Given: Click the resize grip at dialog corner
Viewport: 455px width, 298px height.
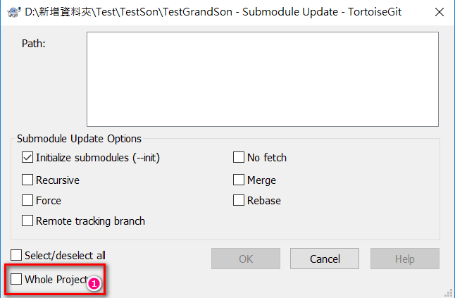Looking at the screenshot, I should point(449,292).
